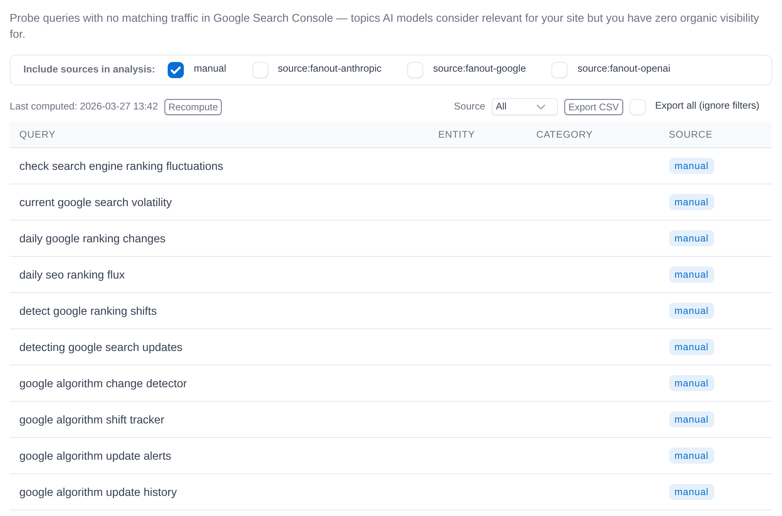Sort by the QUERY column header
The height and width of the screenshot is (516, 782).
click(x=37, y=134)
